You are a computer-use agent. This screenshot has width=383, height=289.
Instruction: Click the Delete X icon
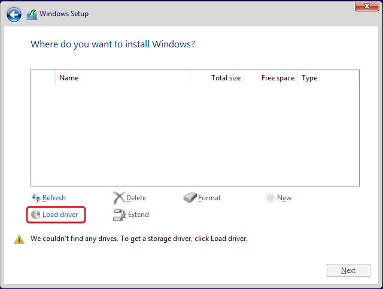click(118, 198)
